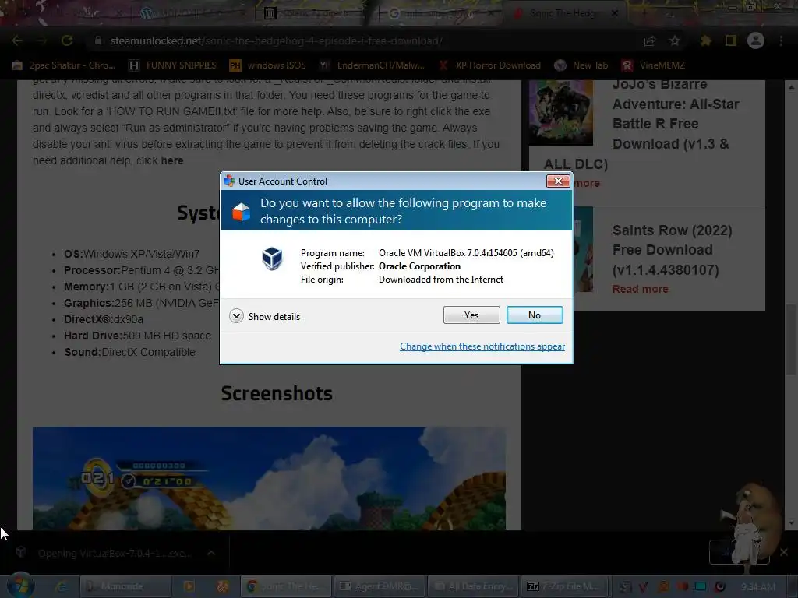
Task: Open download options chevron for VirtualBox exe
Action: coord(211,553)
